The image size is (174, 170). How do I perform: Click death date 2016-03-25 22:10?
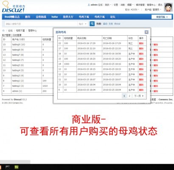[x=112, y=48]
